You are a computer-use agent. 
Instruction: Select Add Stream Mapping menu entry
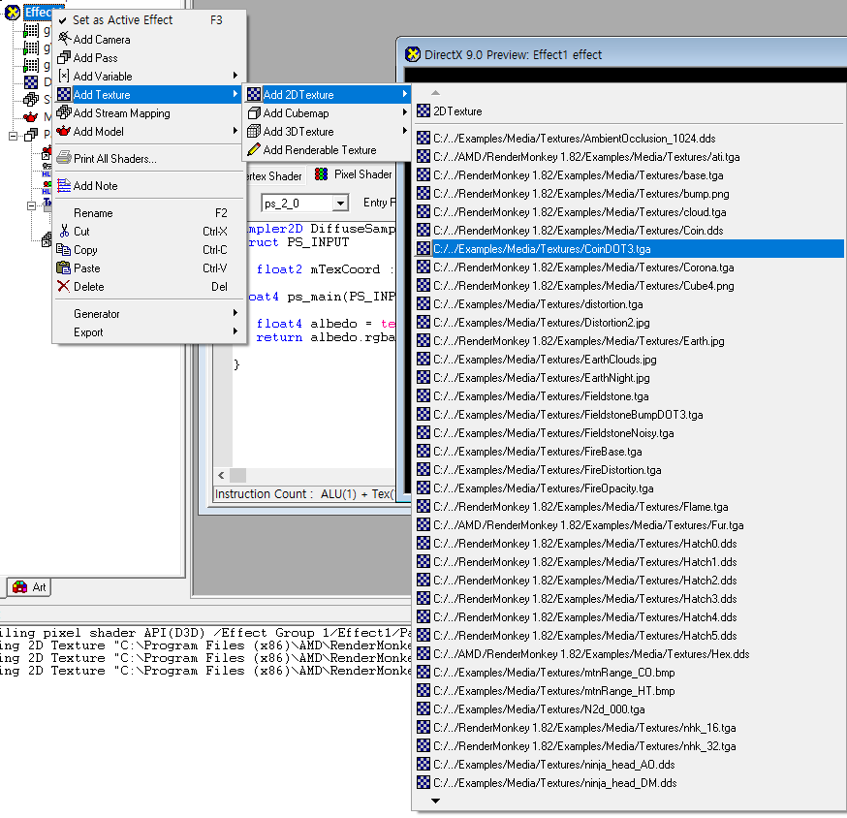(x=149, y=113)
